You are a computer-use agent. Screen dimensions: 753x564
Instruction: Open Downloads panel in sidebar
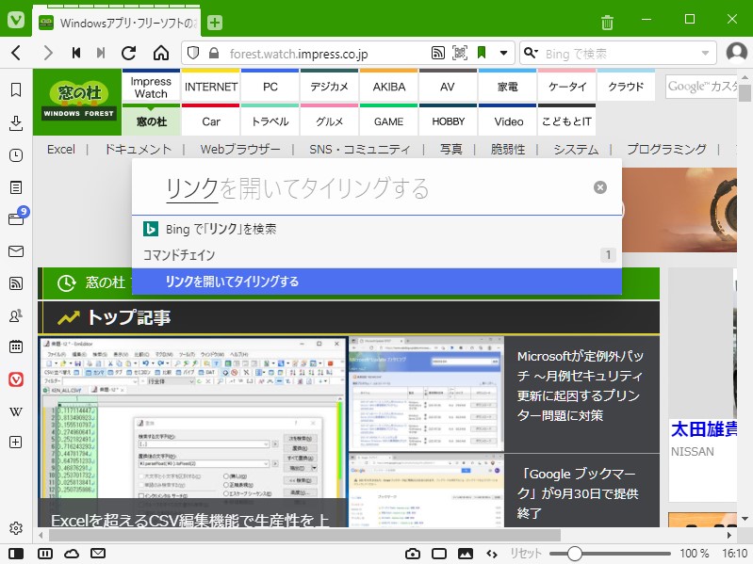pos(16,123)
